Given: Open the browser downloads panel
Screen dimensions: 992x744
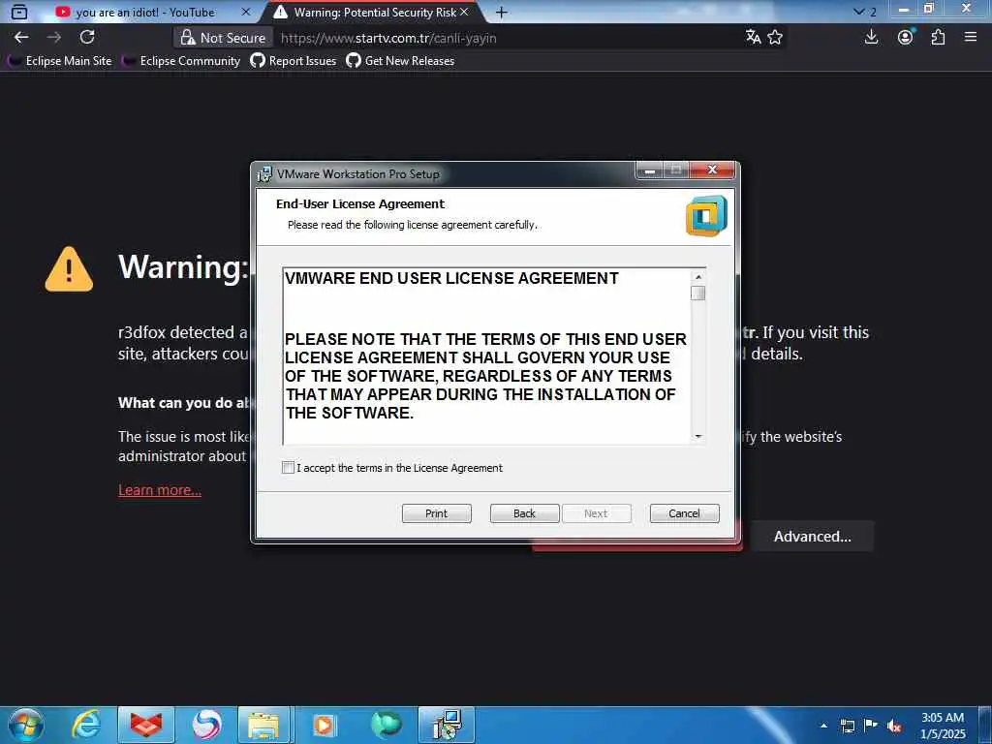Looking at the screenshot, I should click(x=871, y=38).
